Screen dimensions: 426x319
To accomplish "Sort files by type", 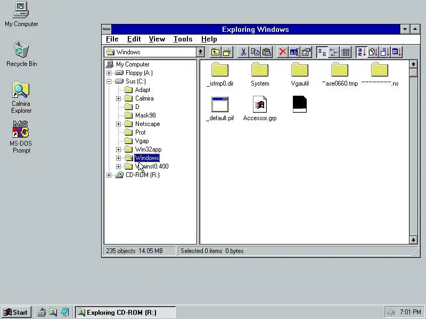I will click(373, 52).
